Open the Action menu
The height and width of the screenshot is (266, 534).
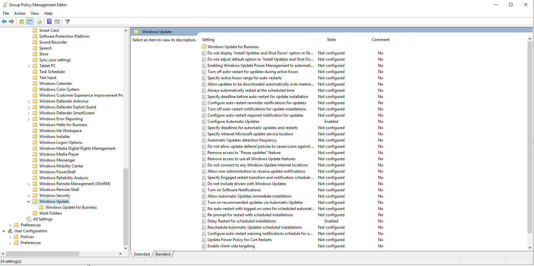[20, 13]
